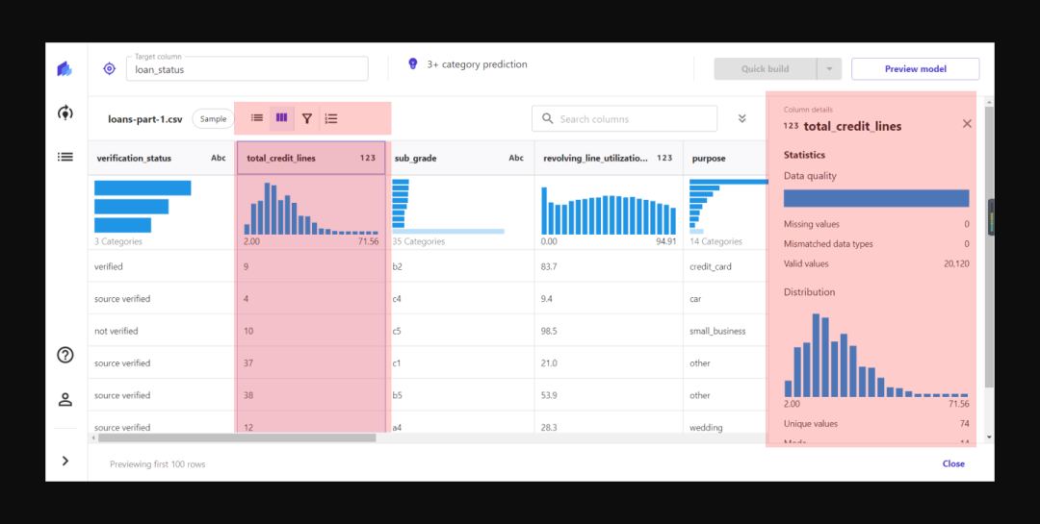Select the revolving_line_utilization column header

click(609, 158)
